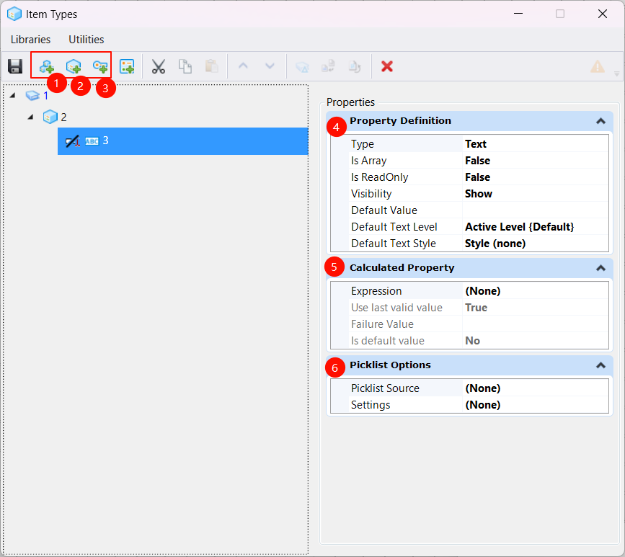This screenshot has height=557, width=625.
Task: Click the New Property Definition icon
Action: click(x=99, y=66)
